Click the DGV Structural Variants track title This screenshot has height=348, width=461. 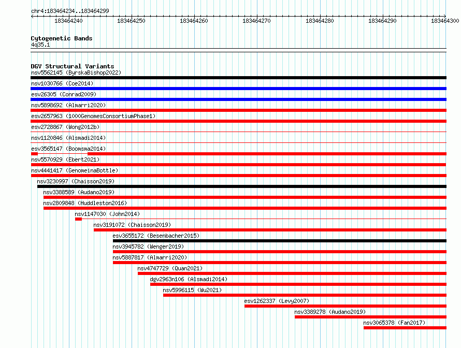click(x=73, y=66)
